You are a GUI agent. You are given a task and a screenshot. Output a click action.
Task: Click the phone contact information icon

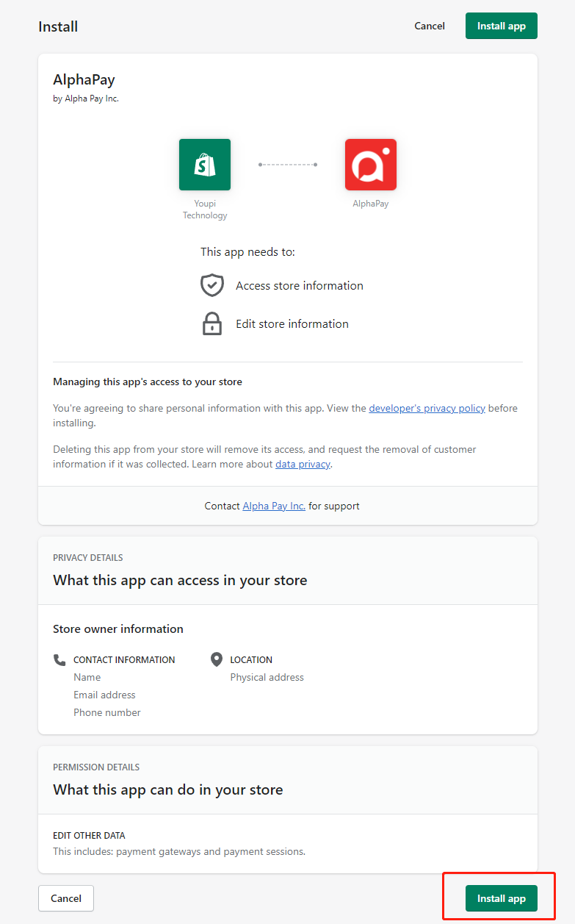click(59, 659)
